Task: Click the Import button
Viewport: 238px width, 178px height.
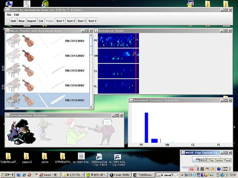Action: point(32,21)
